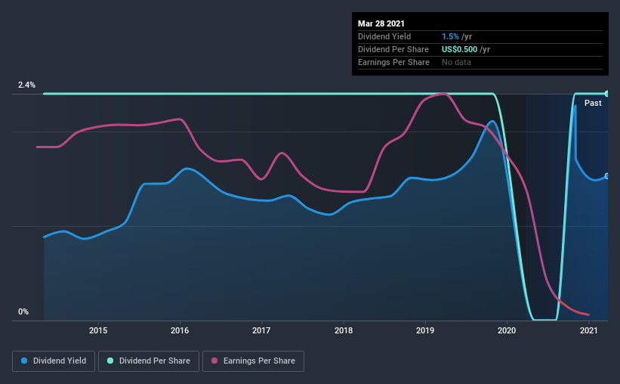Toggle the Dividend Yield legend button
620x384 pixels.
click(54, 361)
